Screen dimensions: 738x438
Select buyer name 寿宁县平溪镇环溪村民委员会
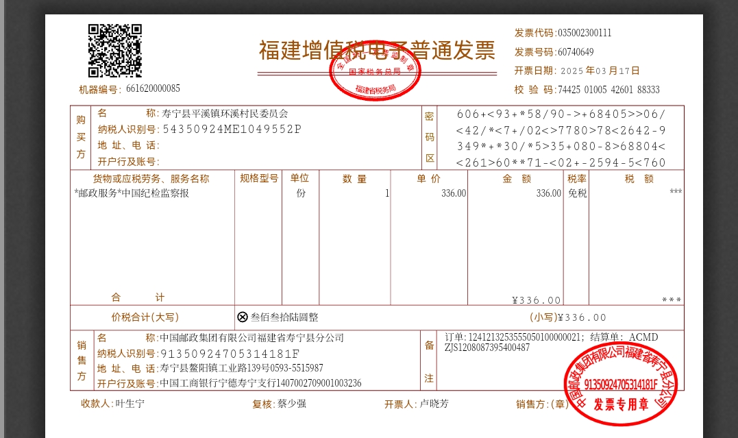225,114
